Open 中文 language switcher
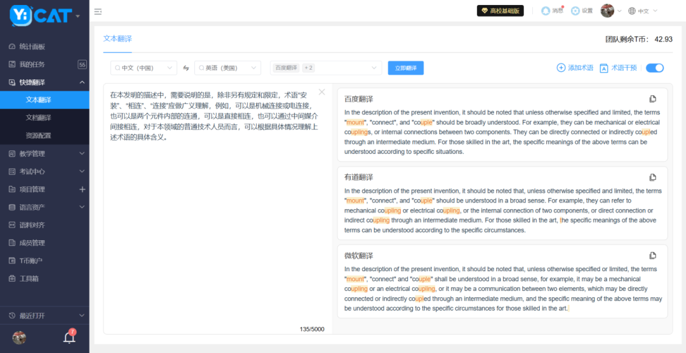Viewport: 686px width, 353px height. click(643, 11)
